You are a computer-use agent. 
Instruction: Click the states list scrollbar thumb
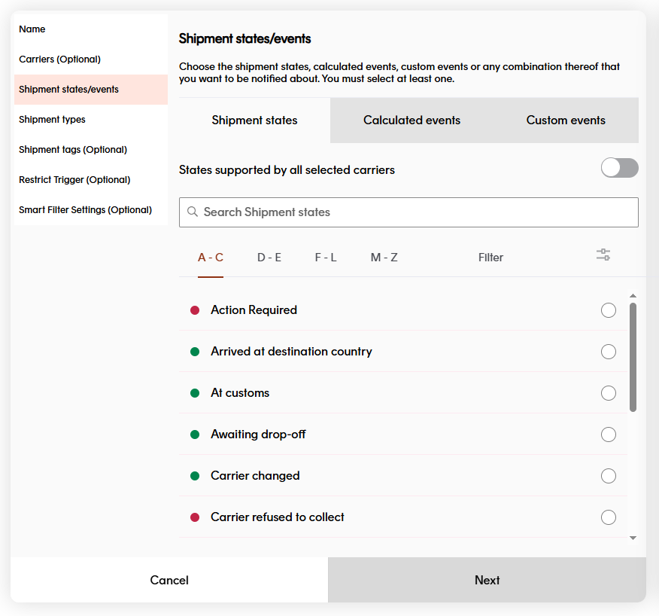click(633, 357)
